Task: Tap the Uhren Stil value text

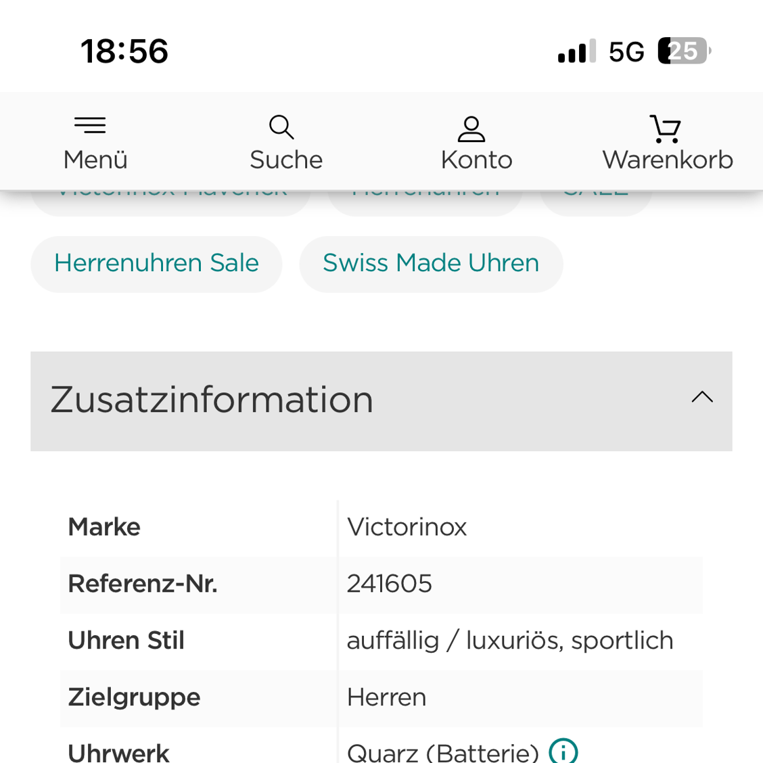Action: (510, 641)
